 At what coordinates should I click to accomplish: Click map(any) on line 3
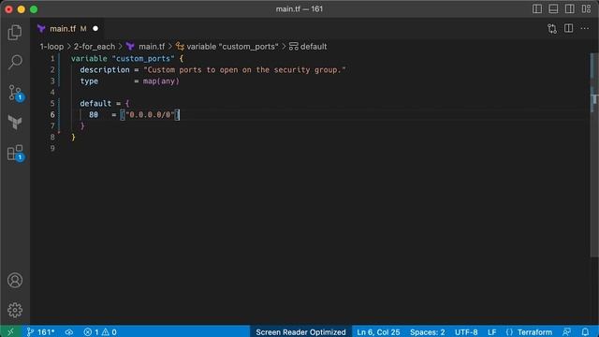pyautogui.click(x=161, y=81)
